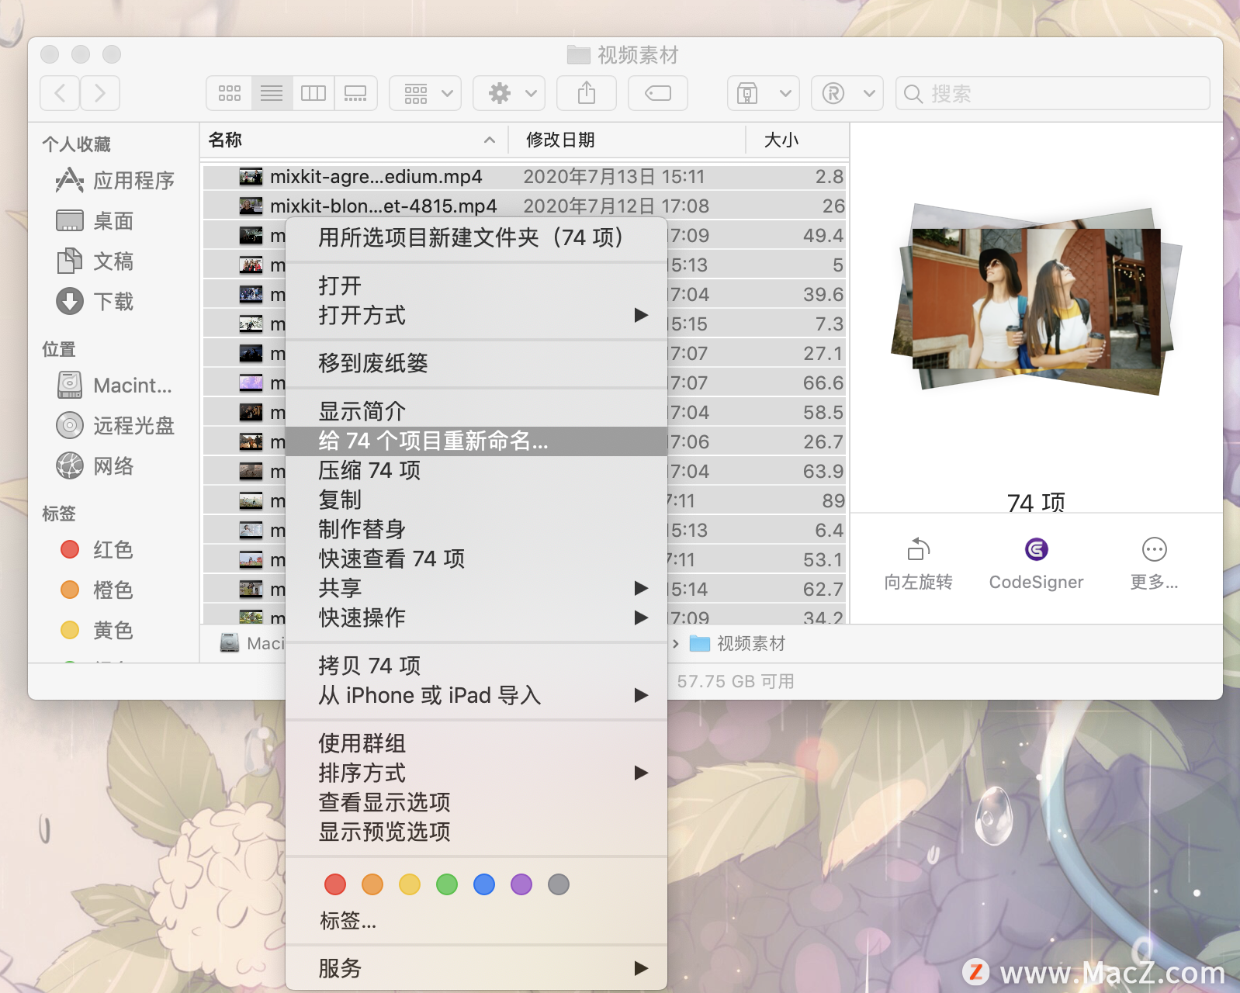Screen dimensions: 1240x993
Task: Click 视频素材 folder in the path bar
Action: [737, 644]
